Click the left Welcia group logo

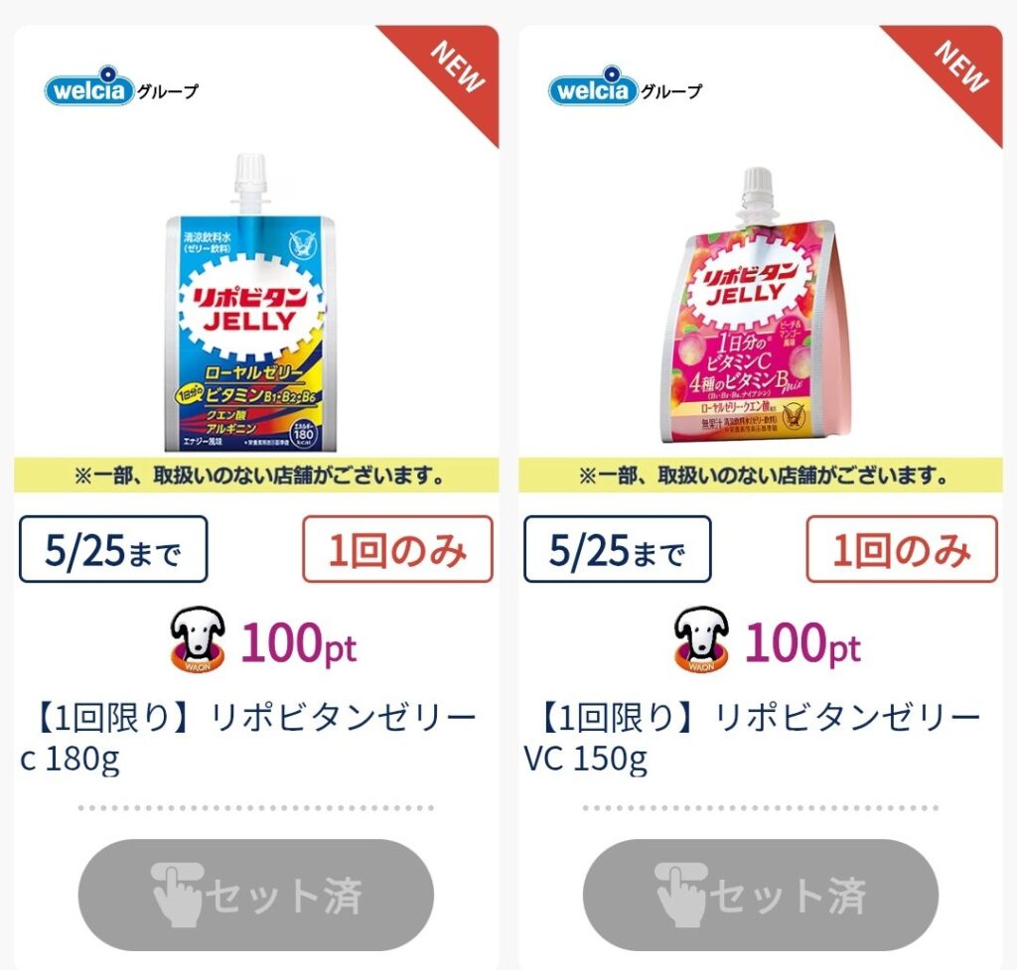pos(121,86)
